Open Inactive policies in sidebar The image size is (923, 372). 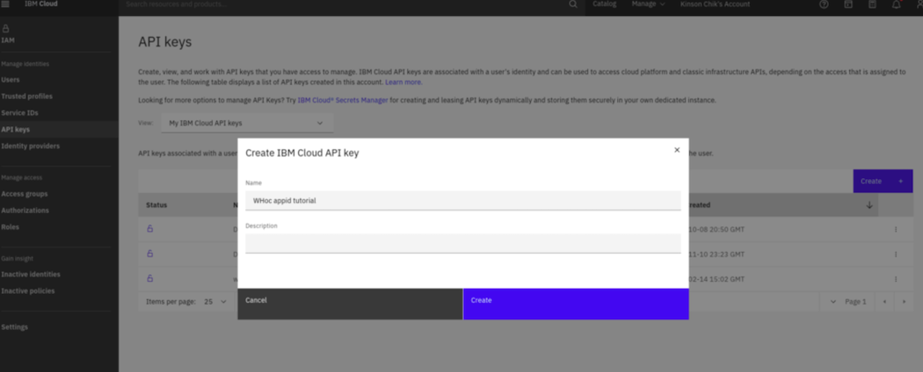[x=27, y=291]
